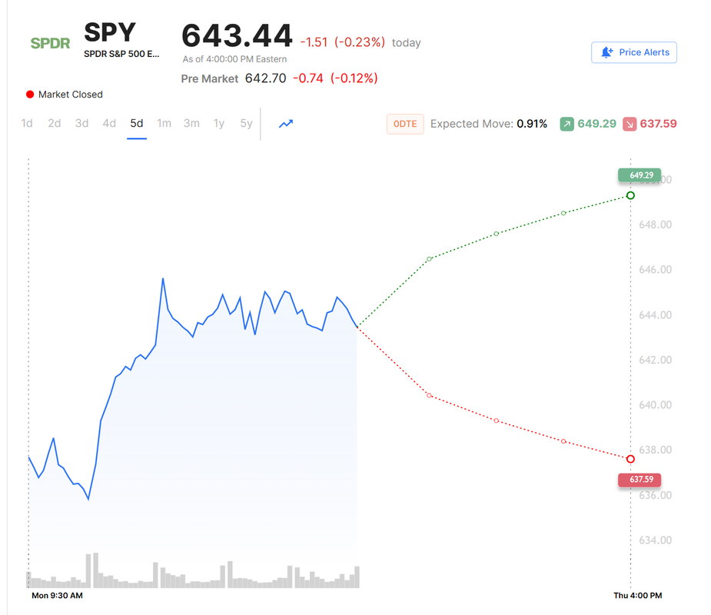711x615 pixels.
Task: Click the SPY ticker symbol heading
Action: tap(110, 32)
